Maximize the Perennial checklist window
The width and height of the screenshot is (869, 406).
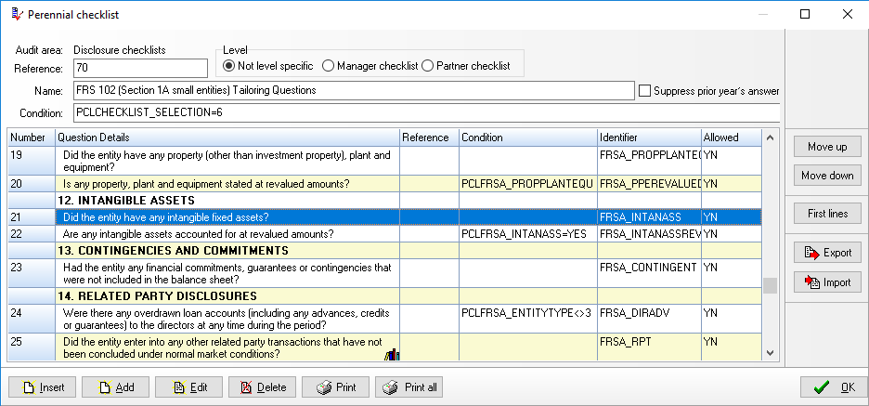coord(805,15)
